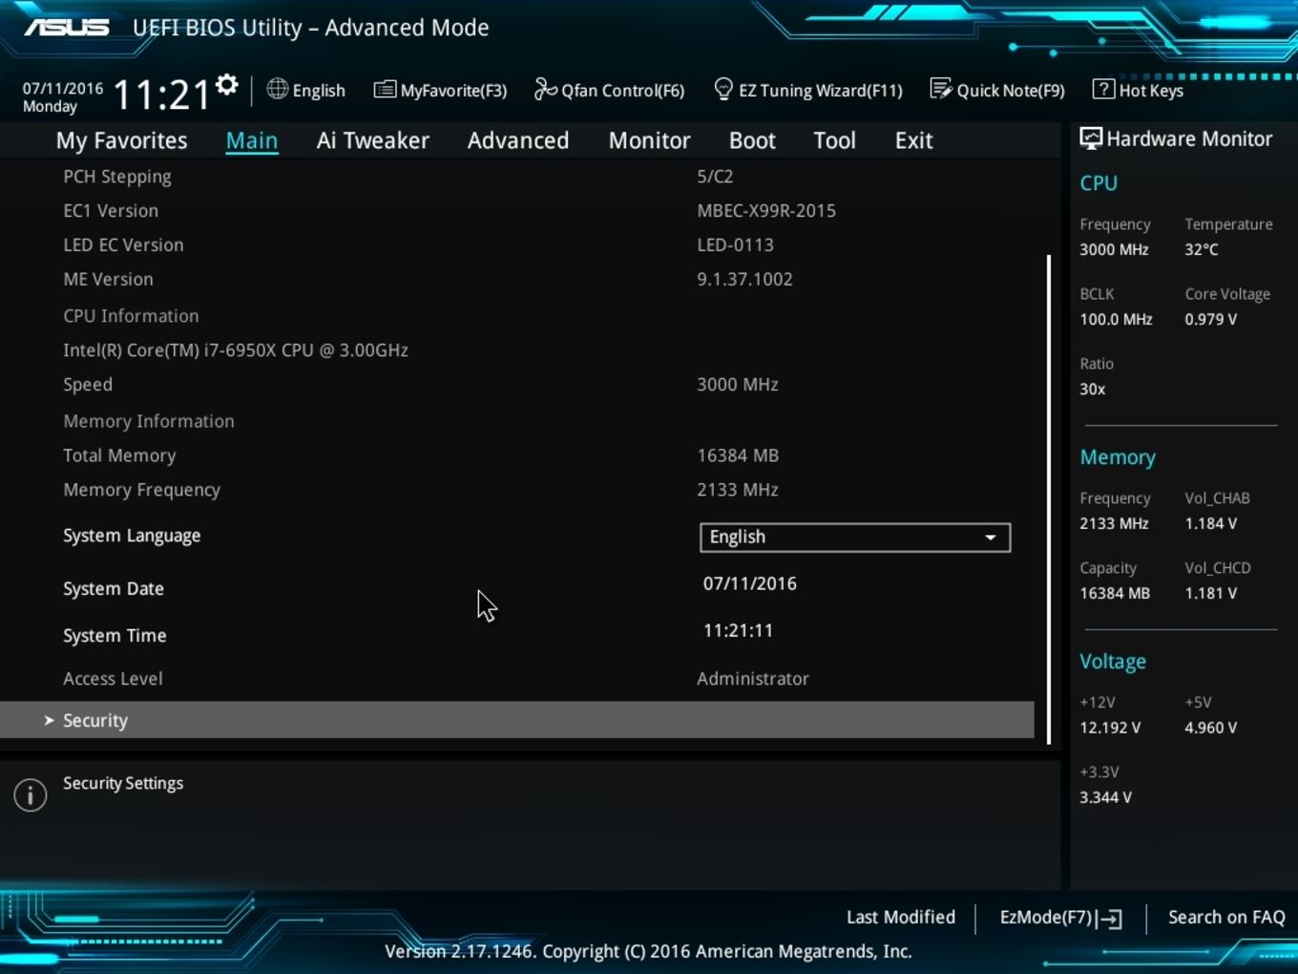Select System Date value 07/11/2016

[749, 583]
